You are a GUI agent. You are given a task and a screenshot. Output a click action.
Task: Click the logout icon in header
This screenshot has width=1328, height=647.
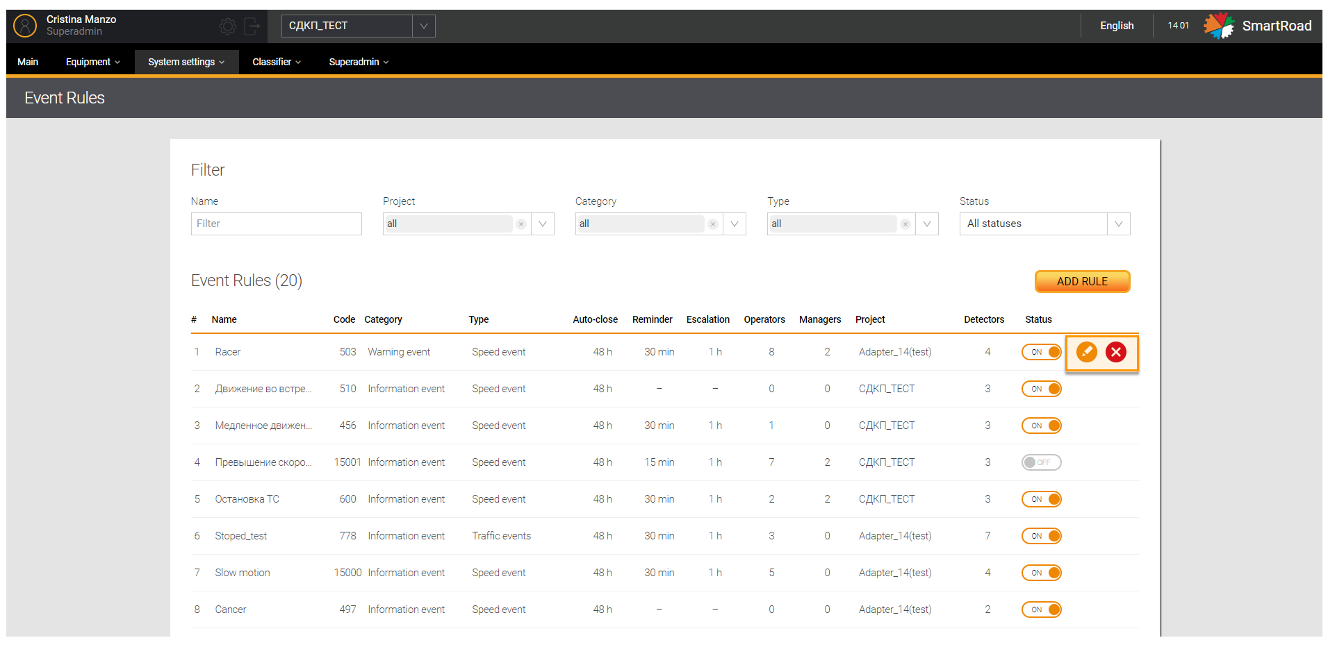252,26
